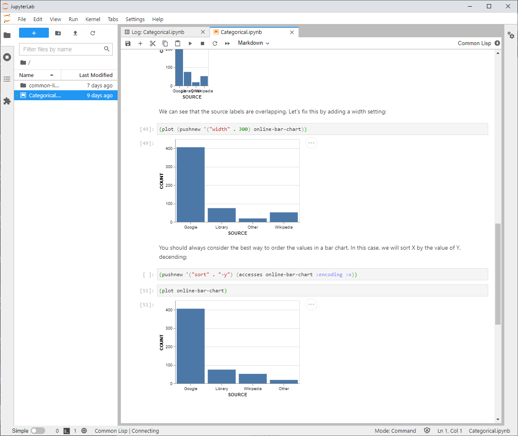The height and width of the screenshot is (436, 518).
Task: Click the notebook vertical scrollbar thumb
Action: pos(498,273)
